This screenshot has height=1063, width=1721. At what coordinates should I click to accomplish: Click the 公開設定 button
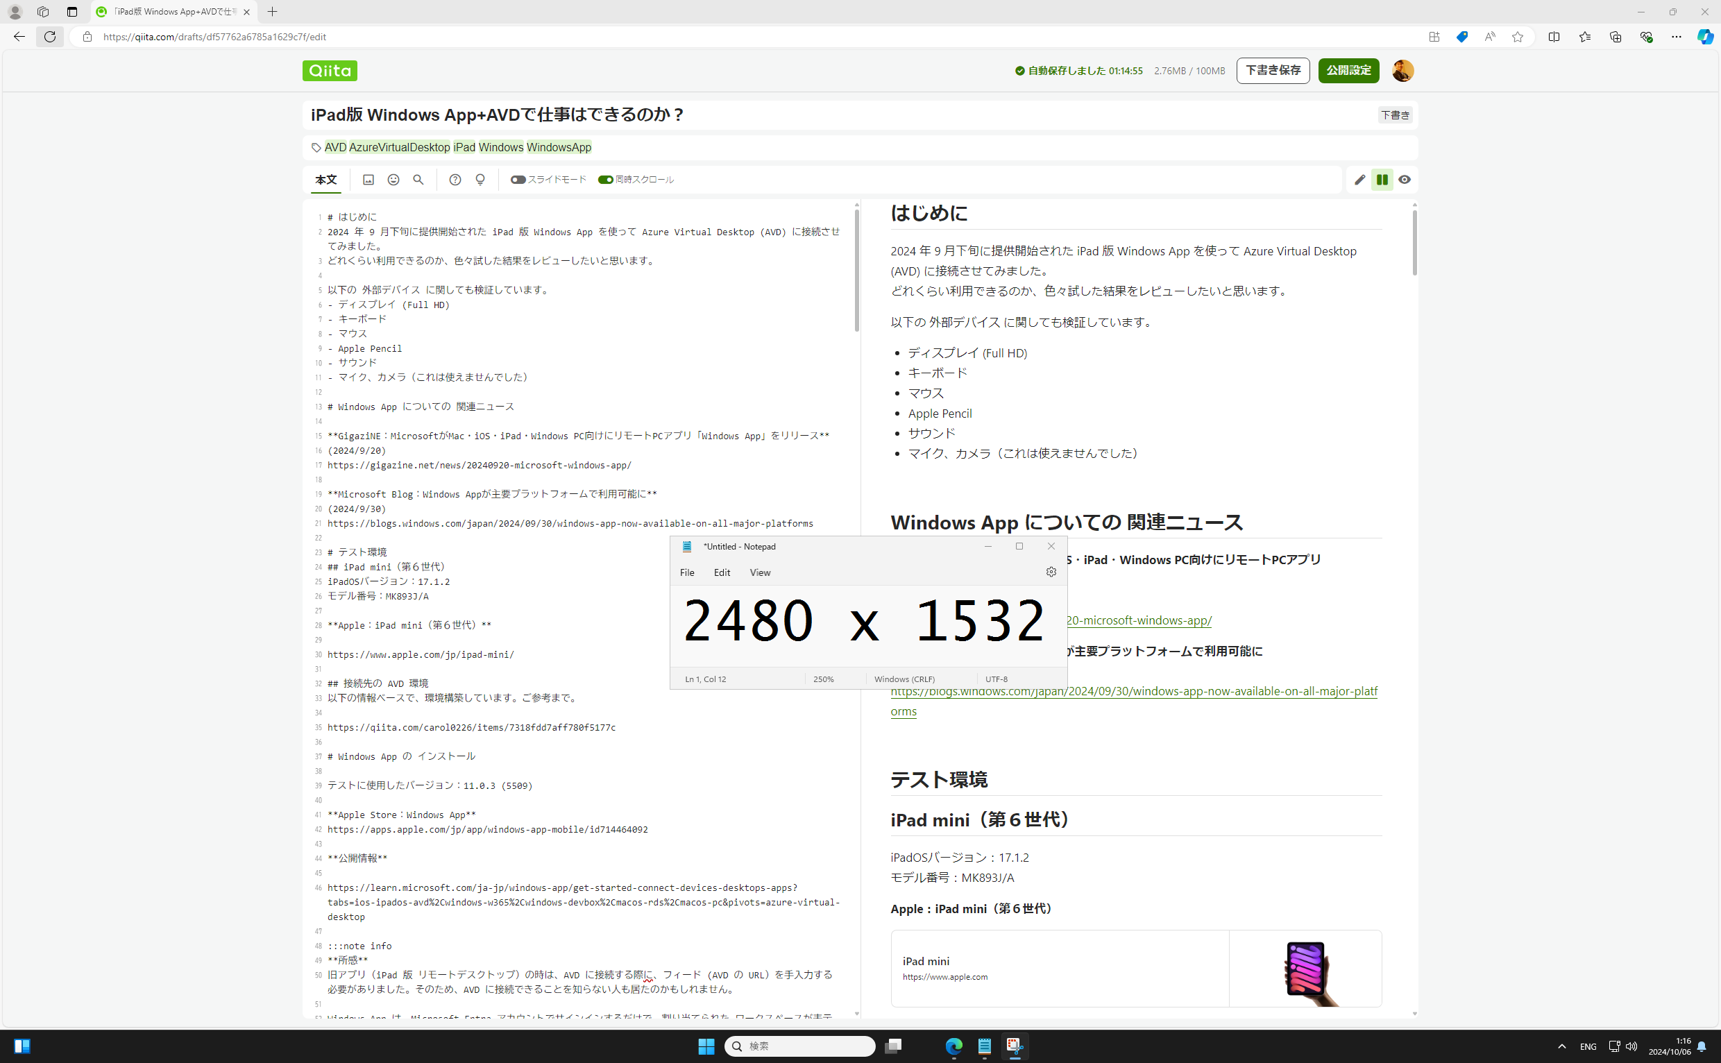(x=1348, y=70)
